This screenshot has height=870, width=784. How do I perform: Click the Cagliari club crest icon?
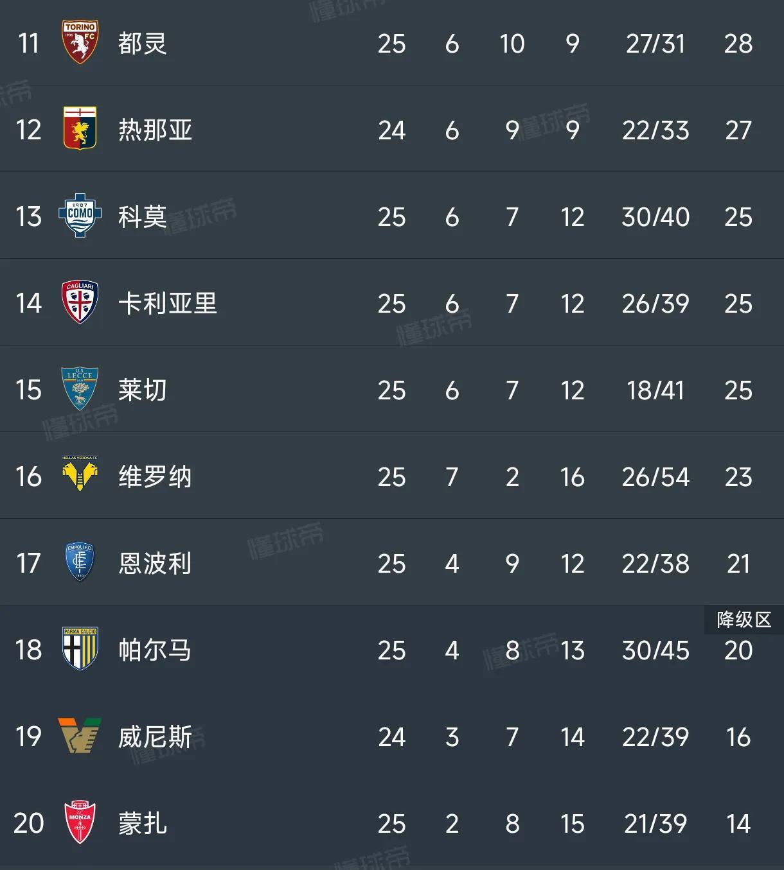(x=79, y=302)
